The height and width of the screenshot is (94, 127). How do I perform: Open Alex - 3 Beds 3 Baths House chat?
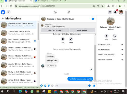pos(18,33)
